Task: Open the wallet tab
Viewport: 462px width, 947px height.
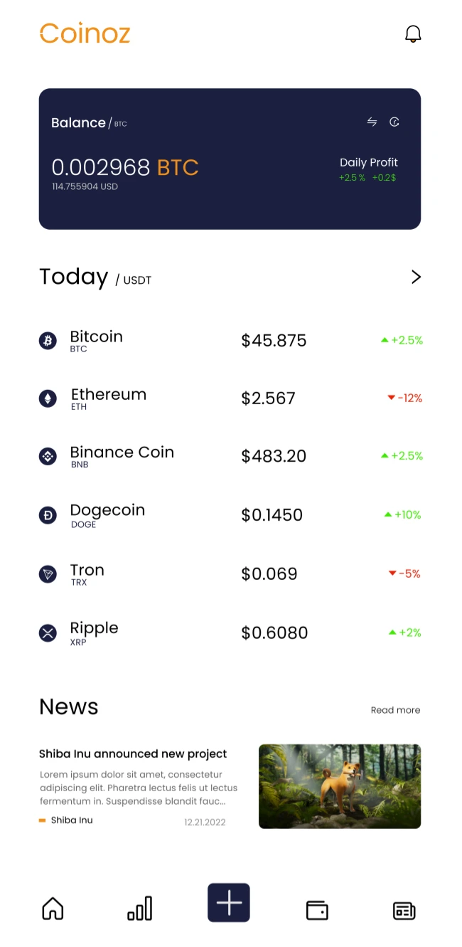Action: coord(317,910)
